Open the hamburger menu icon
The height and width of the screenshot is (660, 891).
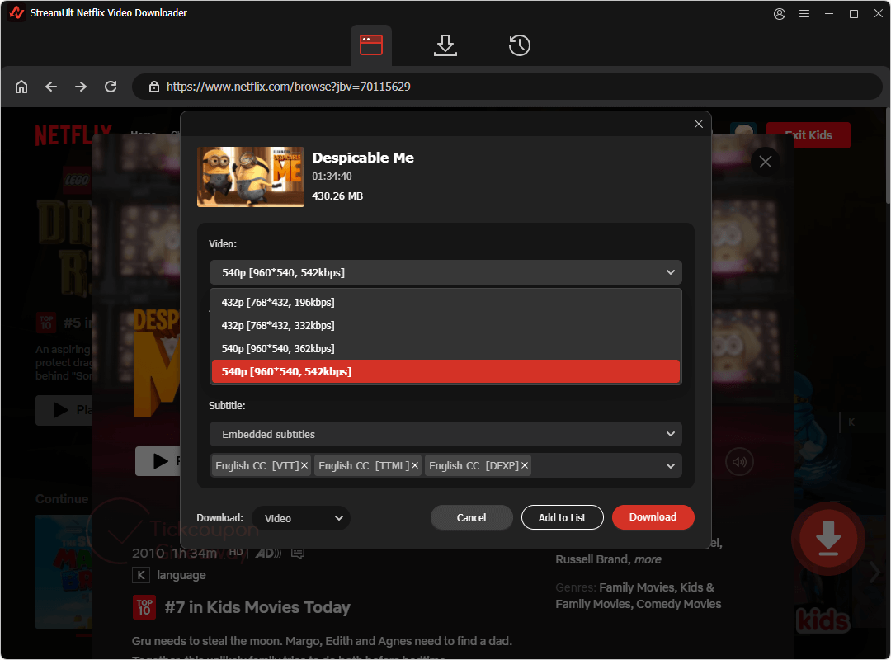click(804, 14)
